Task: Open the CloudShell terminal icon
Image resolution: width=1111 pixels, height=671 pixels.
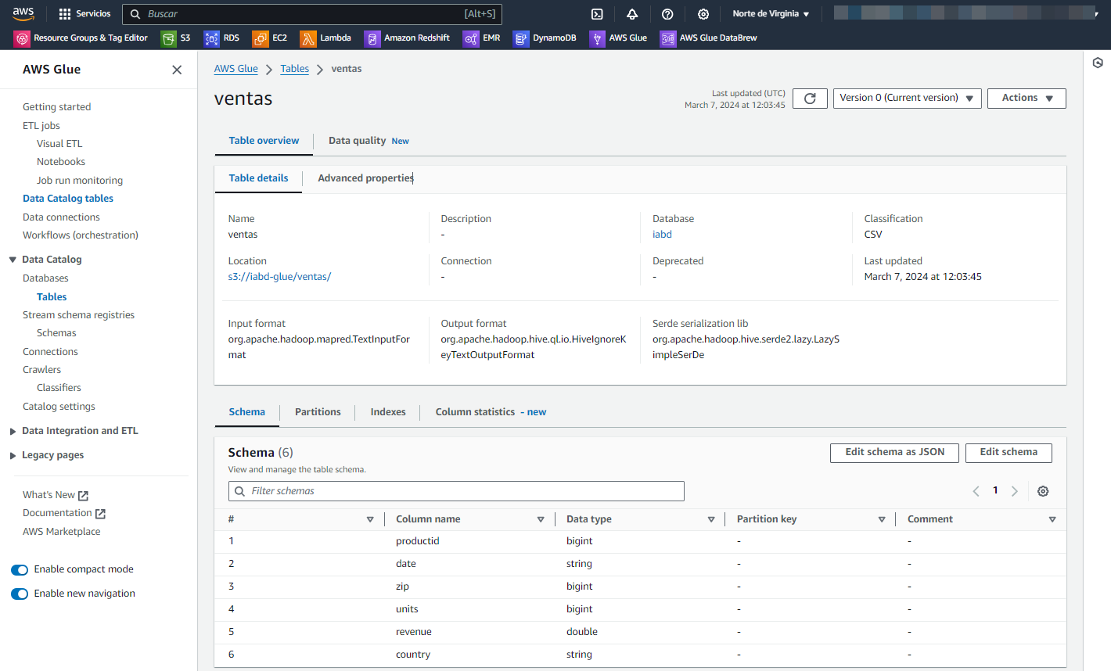Action: point(597,14)
